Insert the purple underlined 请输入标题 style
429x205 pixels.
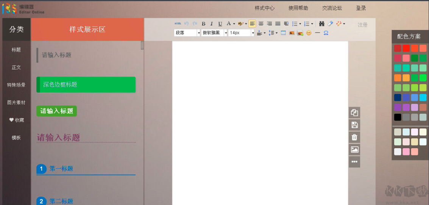tap(86, 138)
